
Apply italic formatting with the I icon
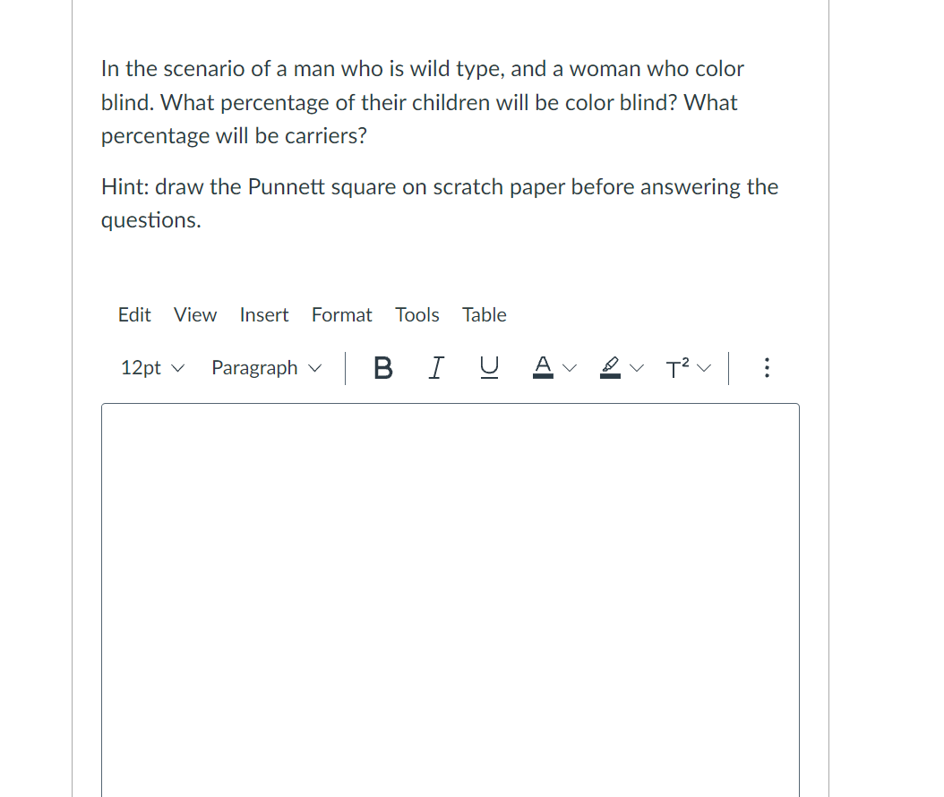436,367
